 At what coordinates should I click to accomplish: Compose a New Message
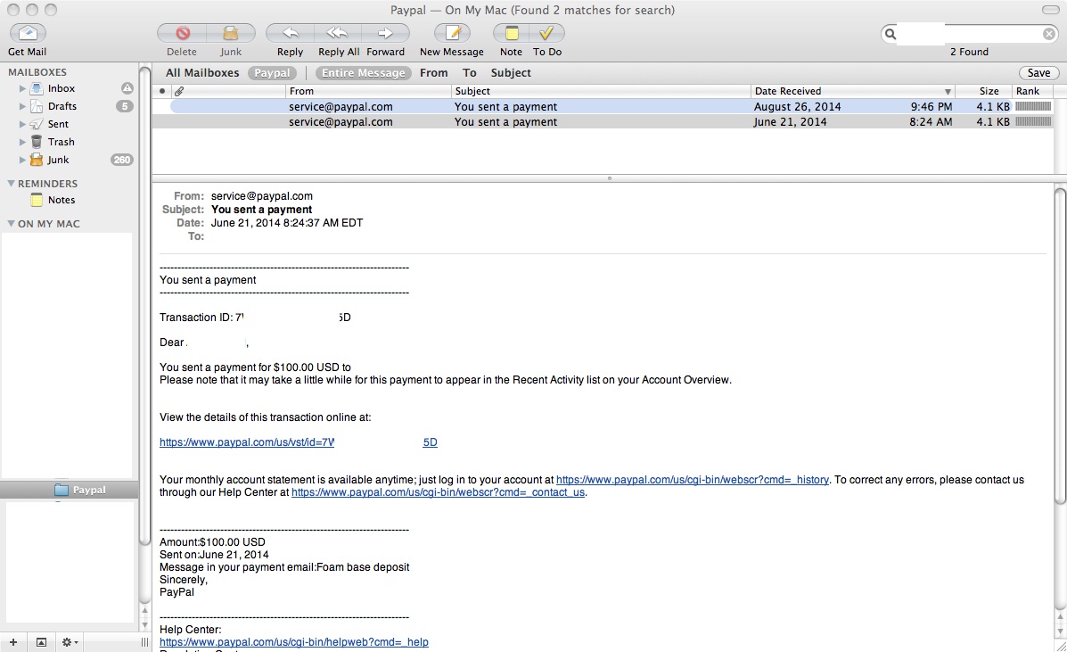pyautogui.click(x=452, y=33)
